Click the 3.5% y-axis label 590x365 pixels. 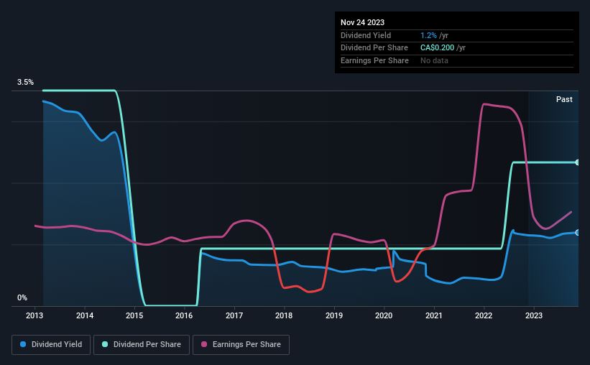click(25, 82)
